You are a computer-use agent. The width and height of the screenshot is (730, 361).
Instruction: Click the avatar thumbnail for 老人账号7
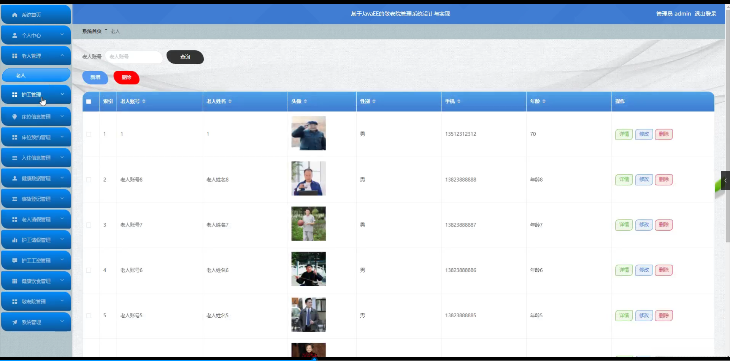[x=309, y=224]
